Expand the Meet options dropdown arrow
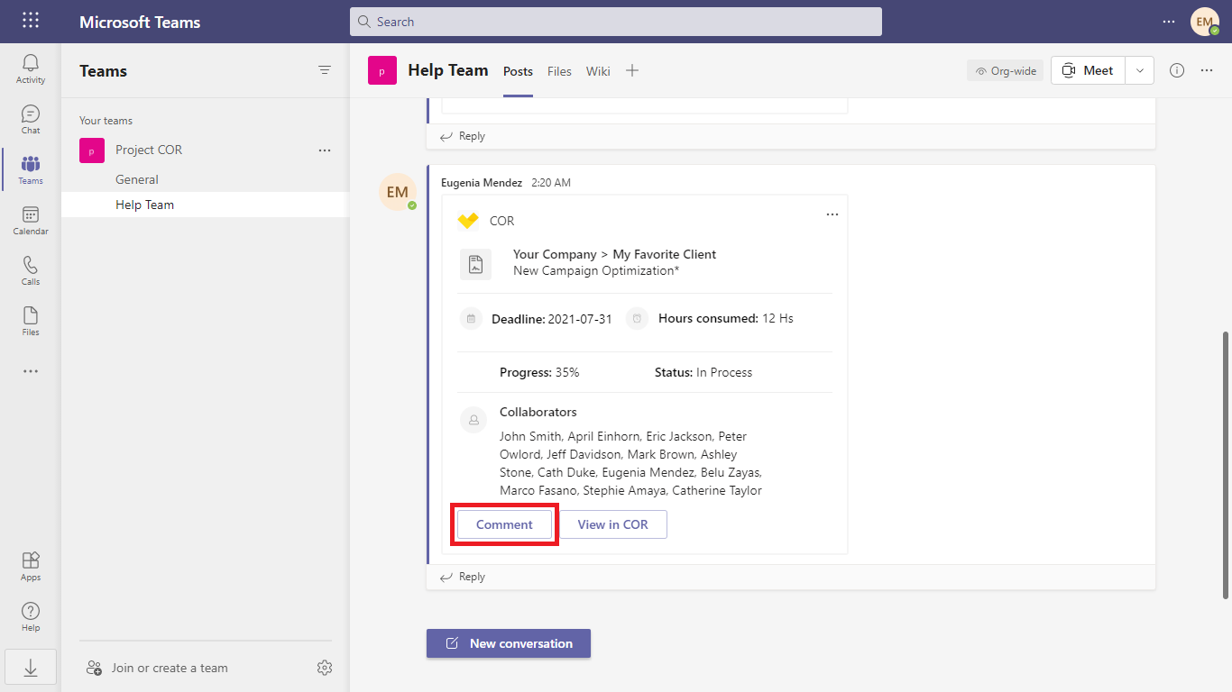Image resolution: width=1232 pixels, height=692 pixels. point(1140,70)
